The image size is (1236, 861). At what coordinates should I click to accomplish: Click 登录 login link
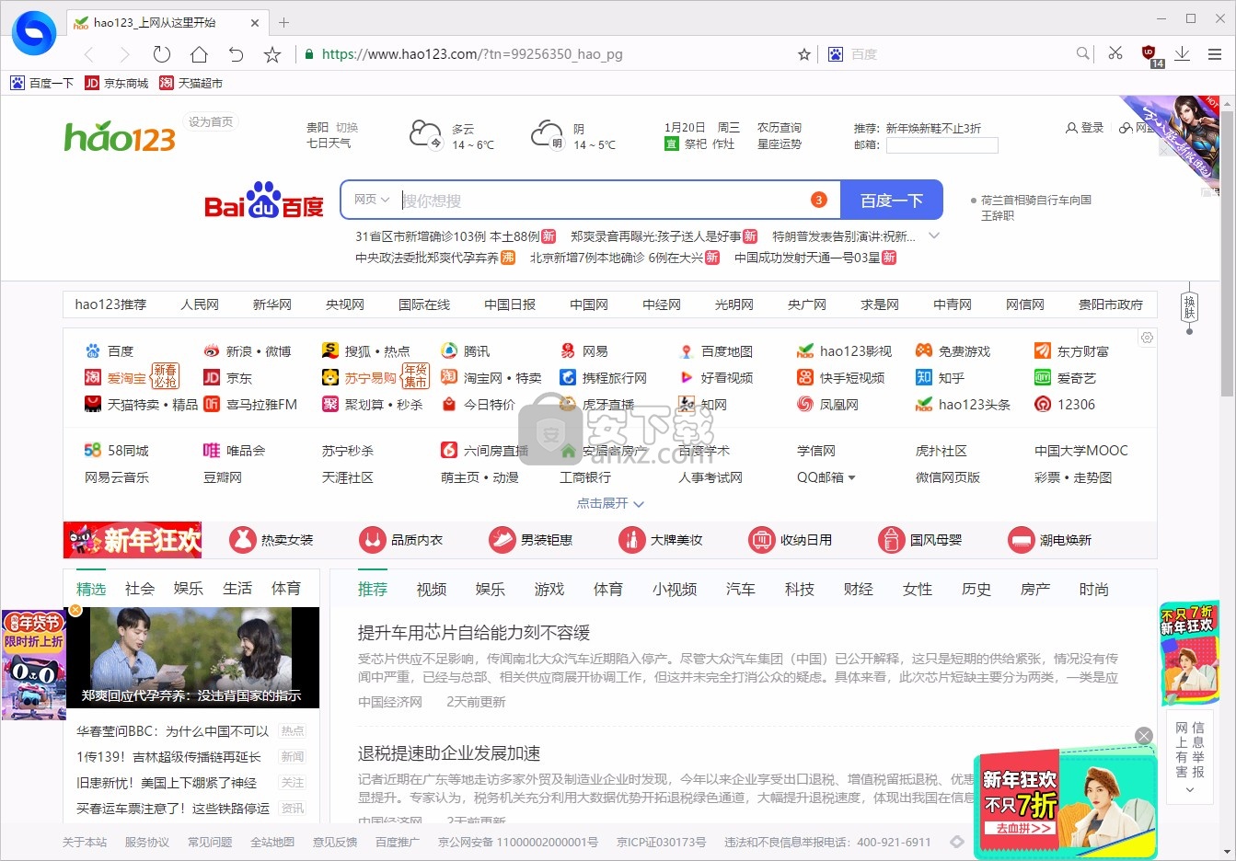click(1085, 128)
